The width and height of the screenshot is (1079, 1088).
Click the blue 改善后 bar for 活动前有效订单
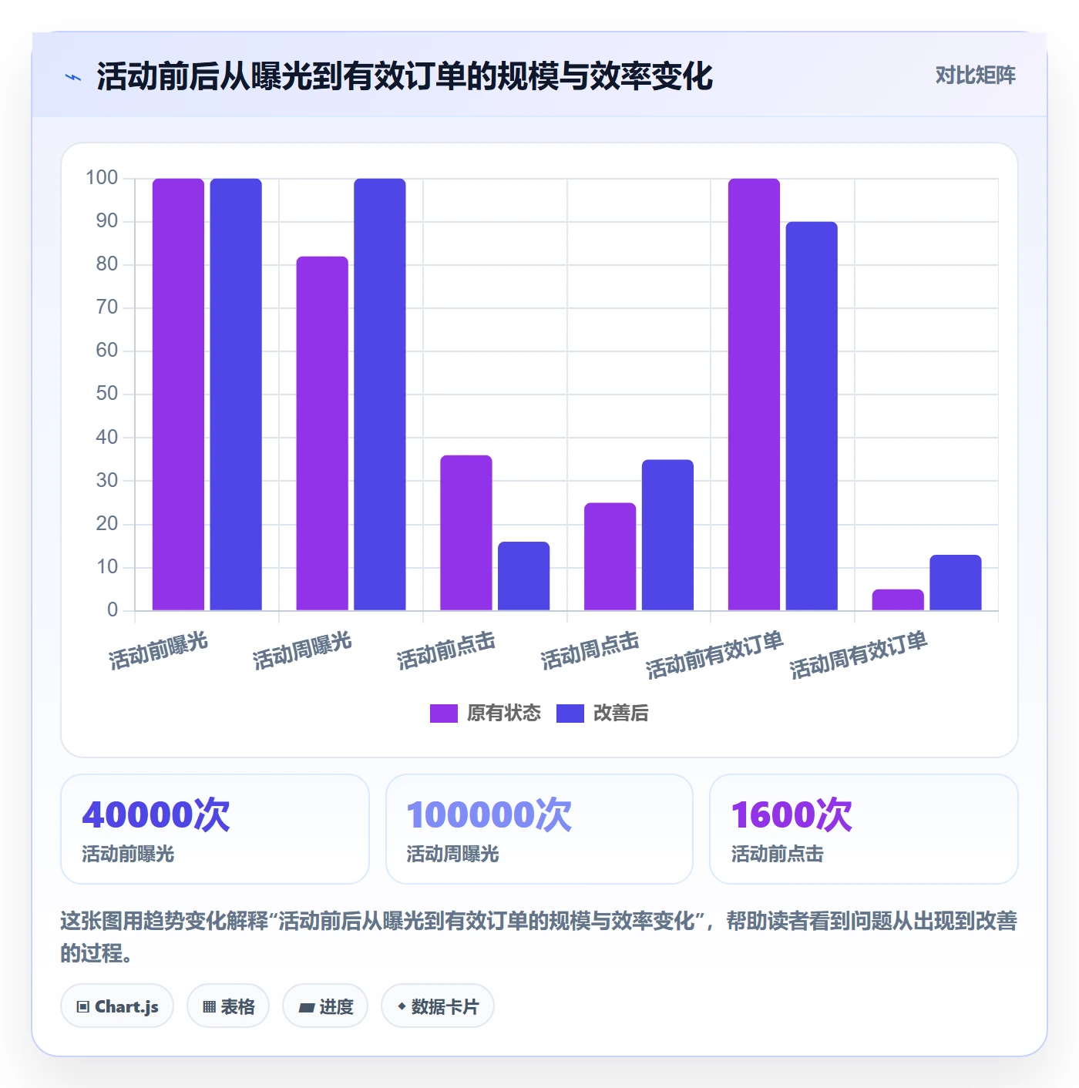pos(812,416)
